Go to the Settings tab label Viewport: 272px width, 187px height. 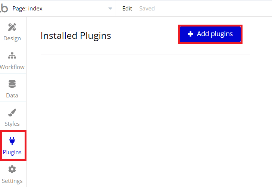coord(12,181)
